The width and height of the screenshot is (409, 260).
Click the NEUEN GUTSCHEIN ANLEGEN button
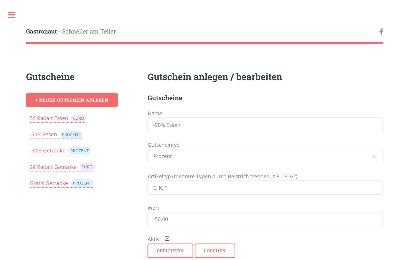[x=72, y=100]
